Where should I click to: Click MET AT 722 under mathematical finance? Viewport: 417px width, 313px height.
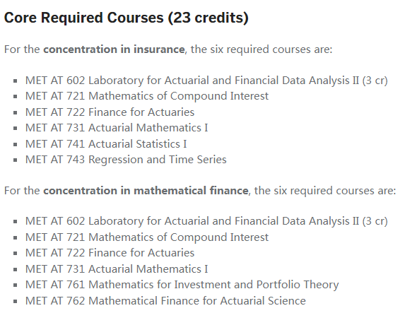point(110,253)
